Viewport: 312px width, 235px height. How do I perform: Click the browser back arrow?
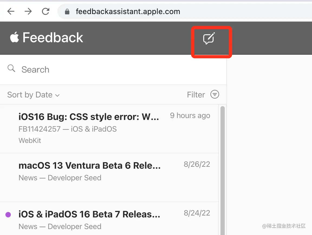coord(11,11)
